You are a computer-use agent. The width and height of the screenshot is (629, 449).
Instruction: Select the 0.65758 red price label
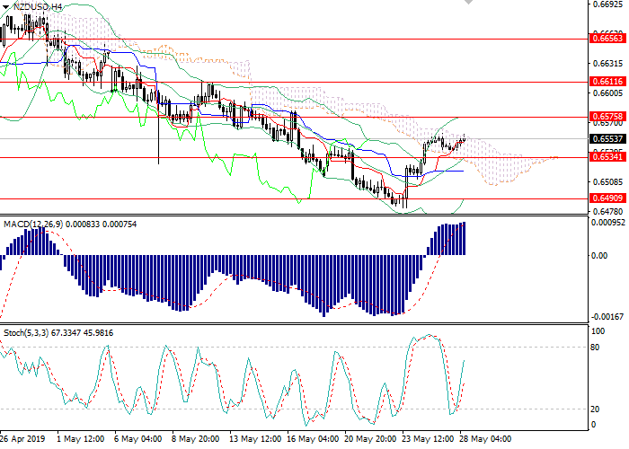coord(607,118)
